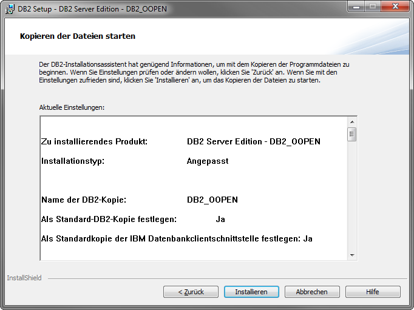414x310 pixels.
Task: Select the 'DB2 Server Edition - DB2_OOPEN' value
Action: point(254,142)
